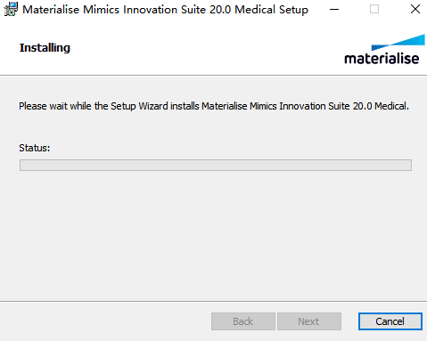Image resolution: width=427 pixels, height=341 pixels.
Task: Cancel the installation
Action: point(390,321)
